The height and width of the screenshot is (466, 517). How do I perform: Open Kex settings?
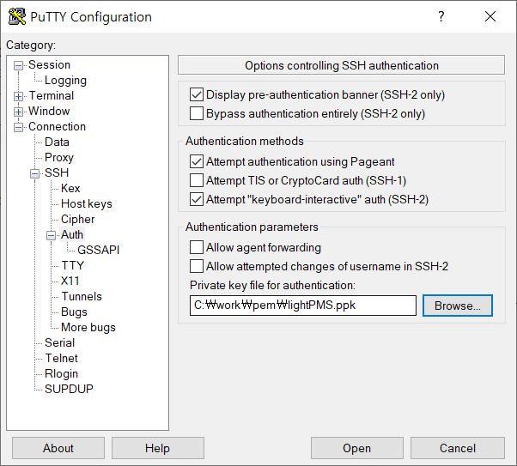coord(70,188)
